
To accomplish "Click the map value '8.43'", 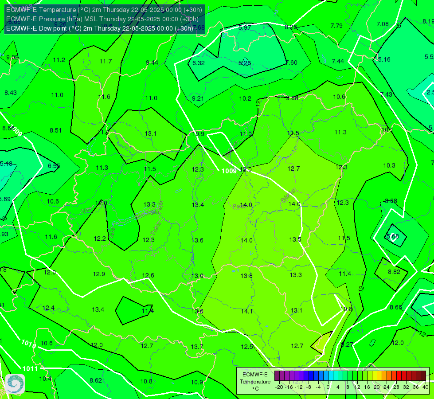I will coord(11,93).
